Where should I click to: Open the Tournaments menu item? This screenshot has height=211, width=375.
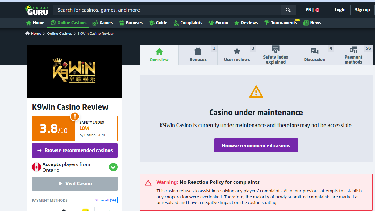[281, 23]
